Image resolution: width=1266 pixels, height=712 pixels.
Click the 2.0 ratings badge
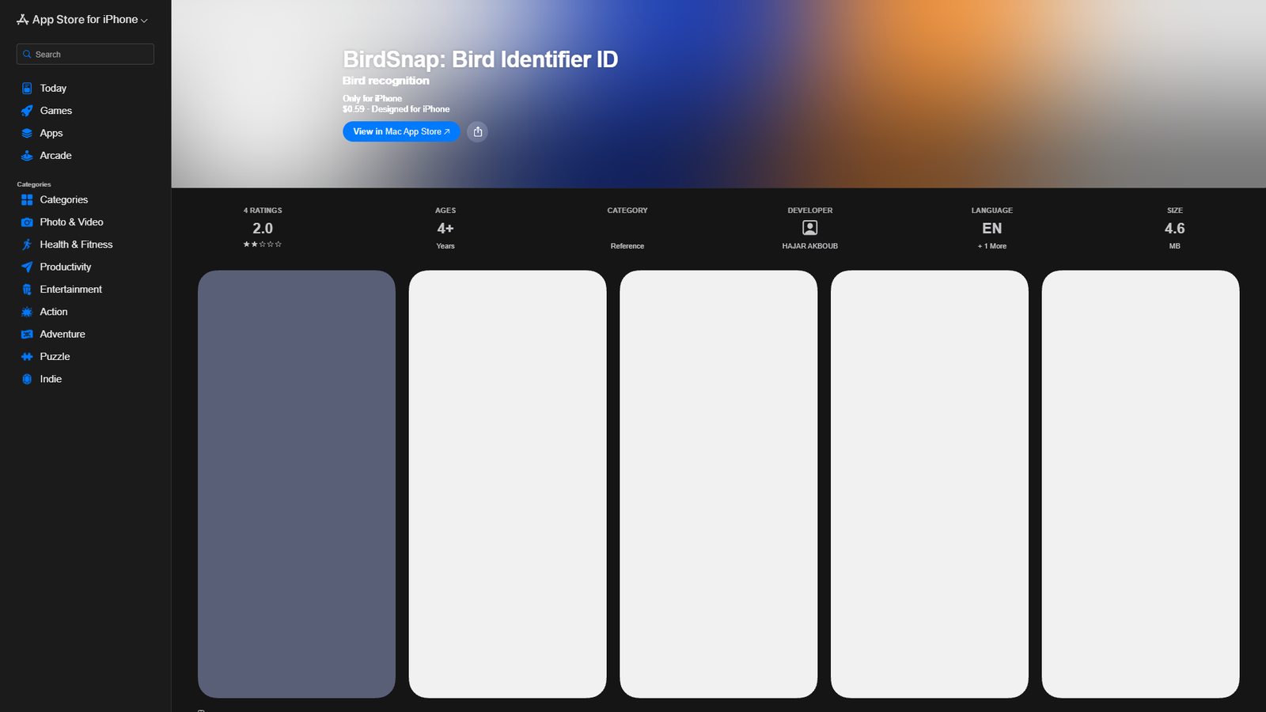263,229
